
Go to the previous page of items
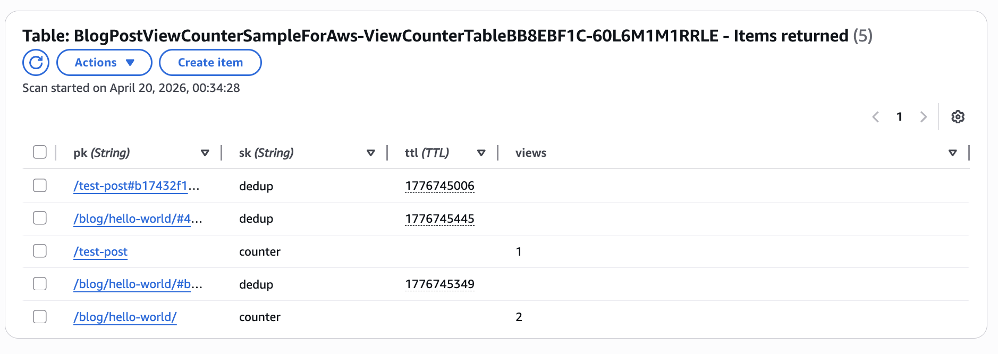(875, 116)
